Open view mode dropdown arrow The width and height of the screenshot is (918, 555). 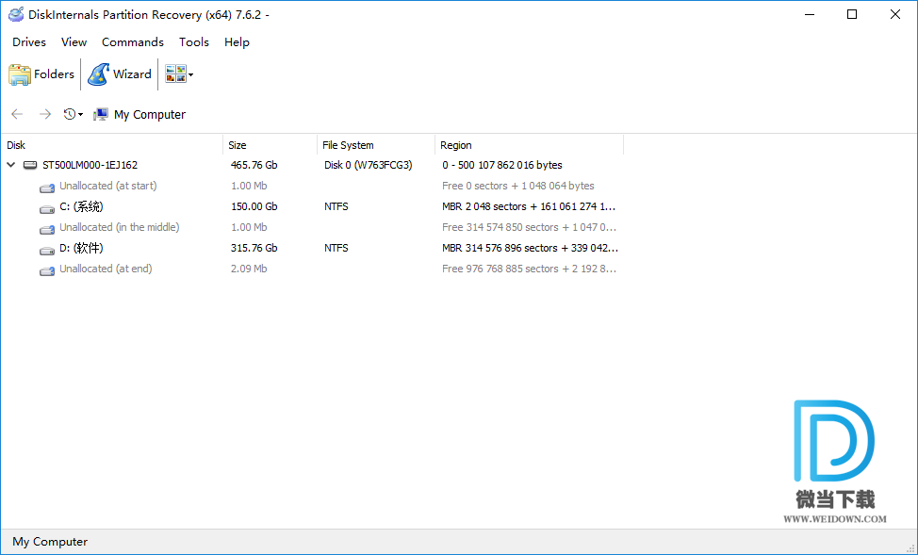coord(191,75)
